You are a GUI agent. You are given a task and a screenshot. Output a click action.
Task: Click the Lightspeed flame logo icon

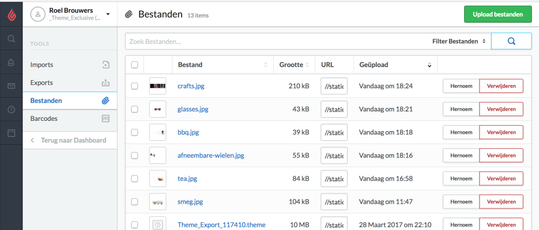coord(11,14)
